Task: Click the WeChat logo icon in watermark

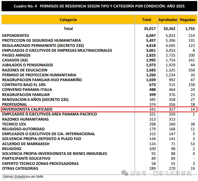Action: point(125,173)
